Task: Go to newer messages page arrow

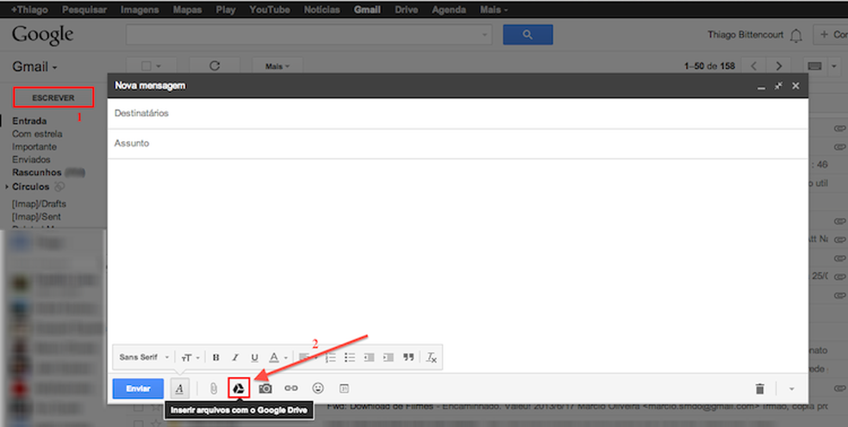Action: click(x=754, y=66)
